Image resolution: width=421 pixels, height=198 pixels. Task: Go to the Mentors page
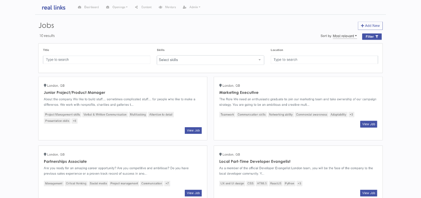pyautogui.click(x=170, y=7)
